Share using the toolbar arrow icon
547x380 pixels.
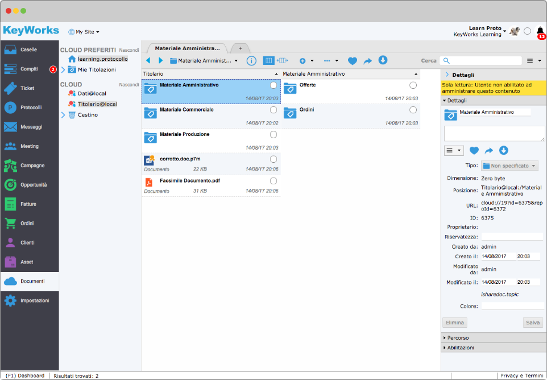368,61
